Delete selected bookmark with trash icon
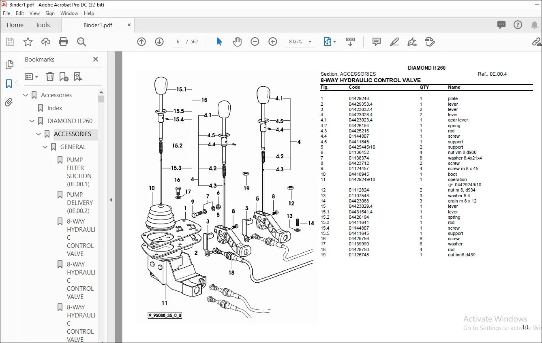Screen dimensions: 542x343 pyautogui.click(x=50, y=77)
